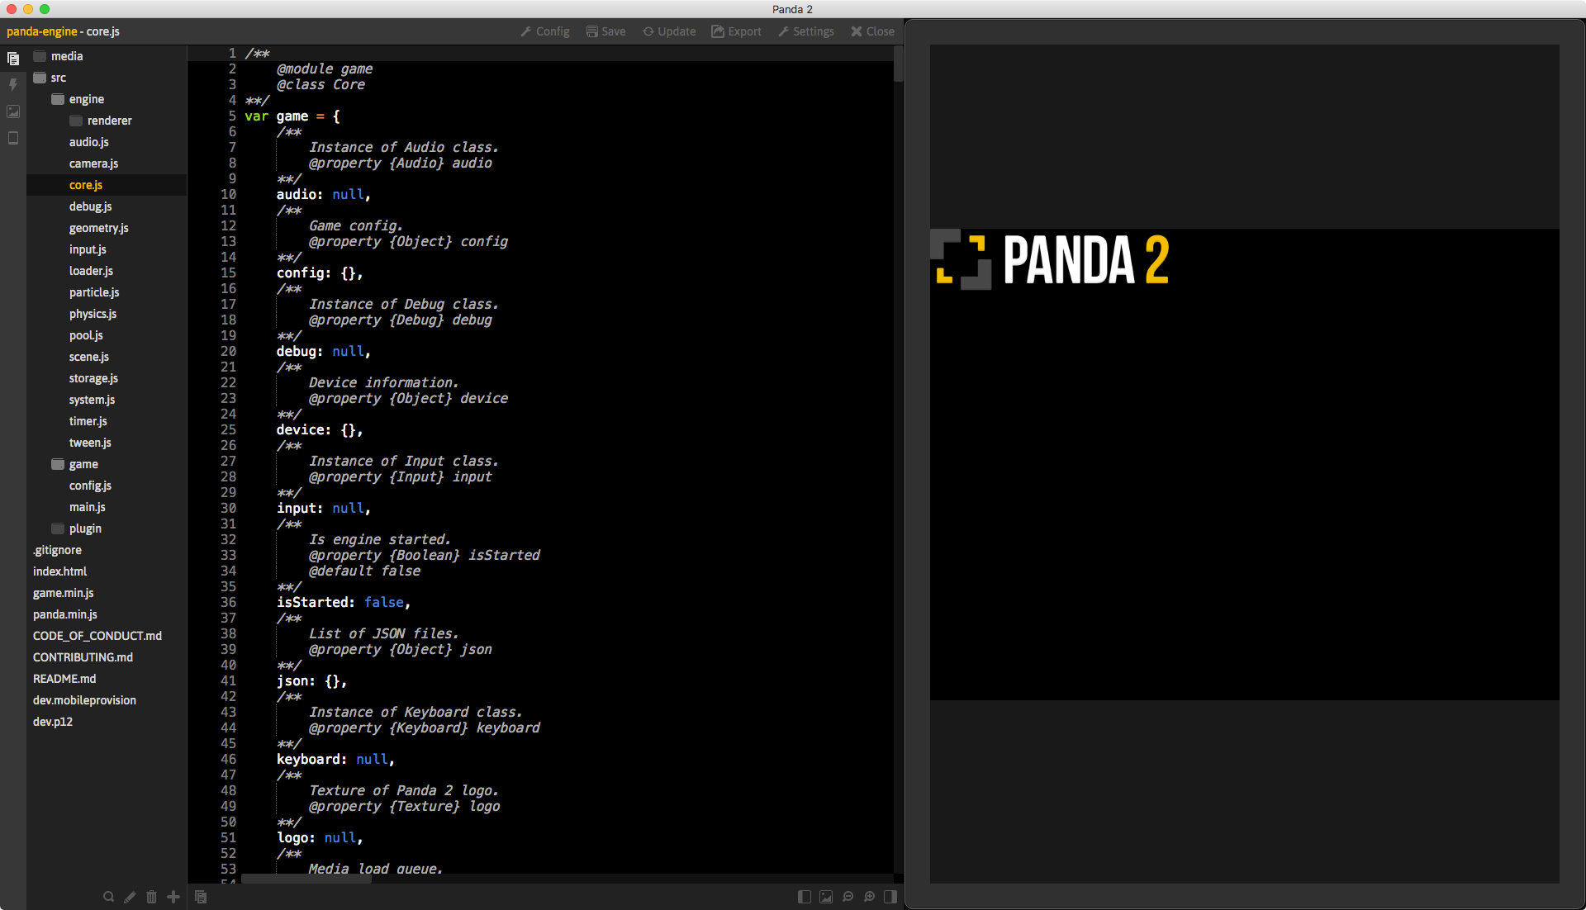Click the Update toolbar label
1586x910 pixels.
tap(677, 31)
